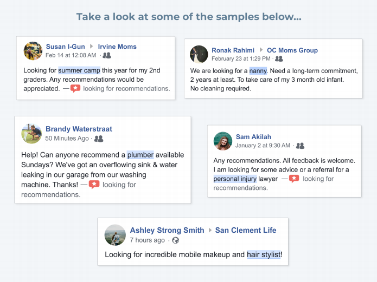Screen dimensions: 377x282
Task: Open the Susan I-Gun profile link
Action: click(66, 47)
